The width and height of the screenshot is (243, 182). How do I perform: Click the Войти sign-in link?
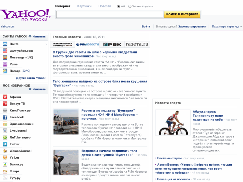pyautogui.click(x=146, y=26)
